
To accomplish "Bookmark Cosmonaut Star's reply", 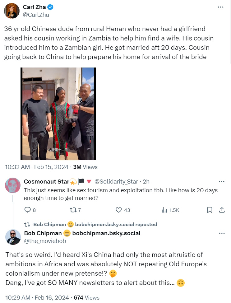I will tap(210, 210).
